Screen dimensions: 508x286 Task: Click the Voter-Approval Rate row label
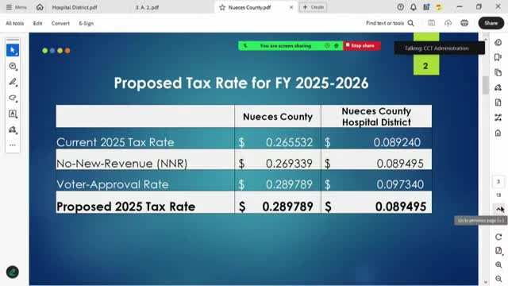tap(113, 184)
